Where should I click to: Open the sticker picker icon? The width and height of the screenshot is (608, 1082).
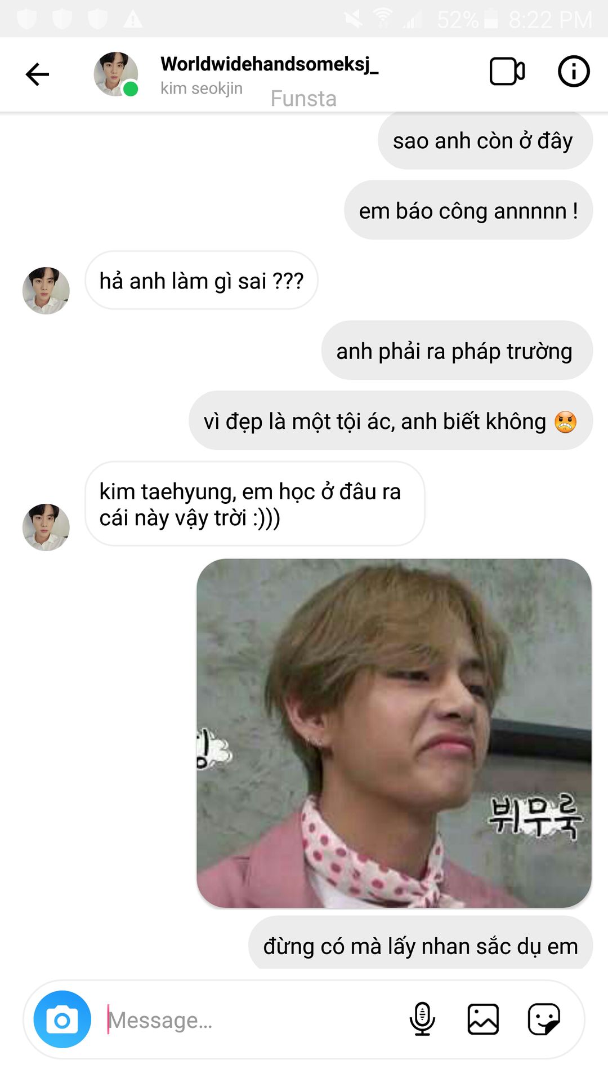click(x=544, y=1019)
